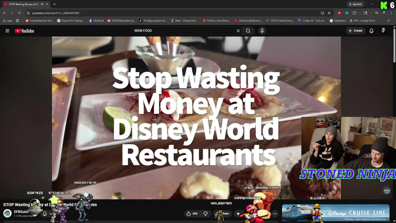Open the Apps bookmarks shortcut
This screenshot has width=396, height=223.
click(x=8, y=21)
